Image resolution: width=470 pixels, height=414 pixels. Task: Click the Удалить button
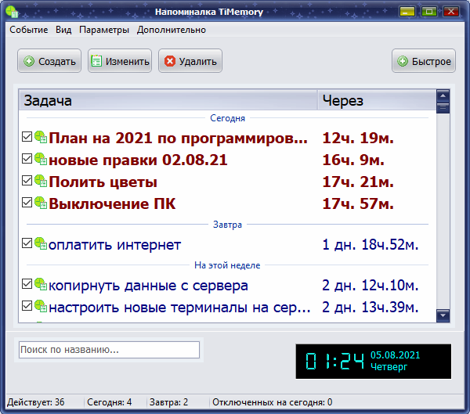(190, 61)
